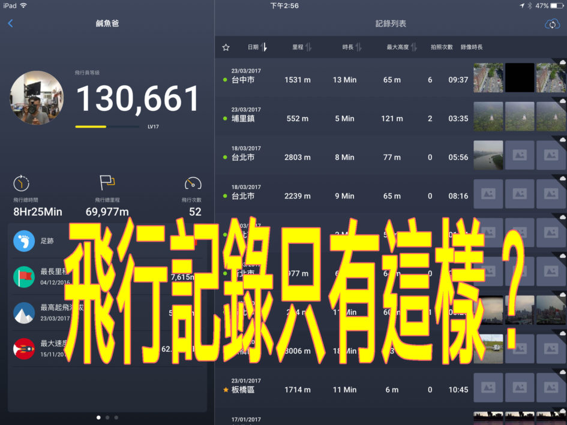
Task: Click the 05:56 video length value
Action: pos(458,157)
